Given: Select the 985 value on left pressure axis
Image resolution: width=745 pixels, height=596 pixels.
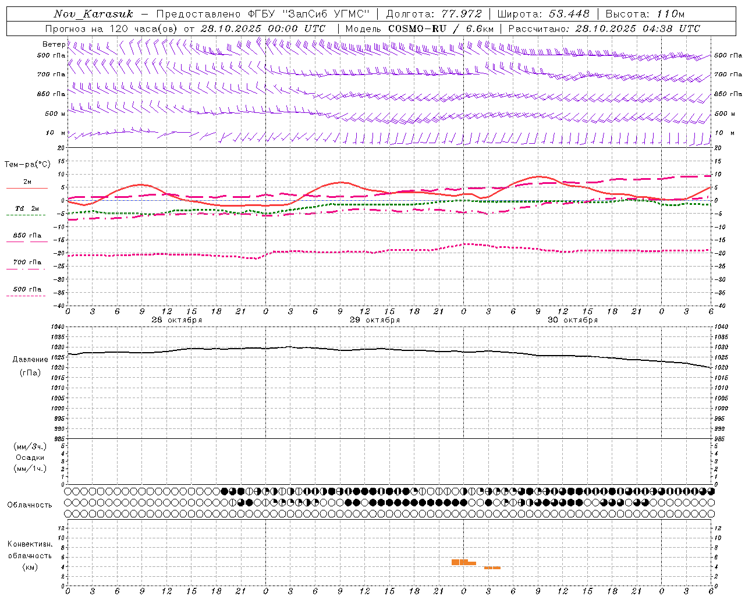Looking at the screenshot, I should 58,439.
